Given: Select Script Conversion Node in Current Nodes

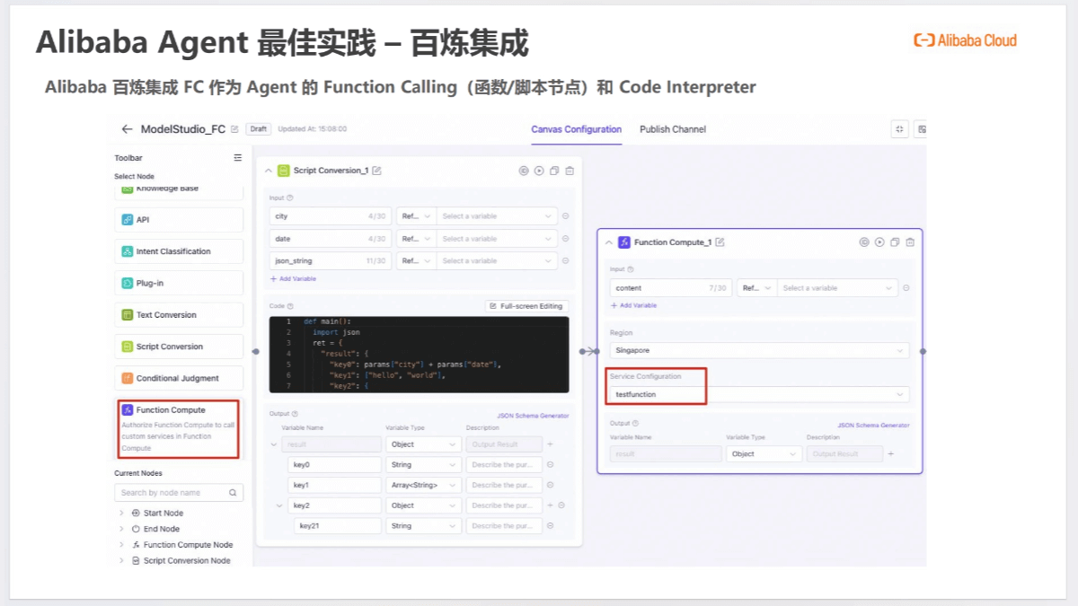Looking at the screenshot, I should pyautogui.click(x=187, y=561).
